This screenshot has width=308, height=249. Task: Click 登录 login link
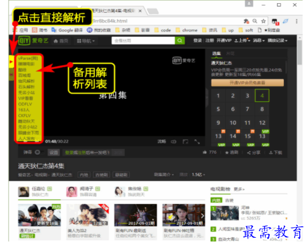click(x=197, y=40)
